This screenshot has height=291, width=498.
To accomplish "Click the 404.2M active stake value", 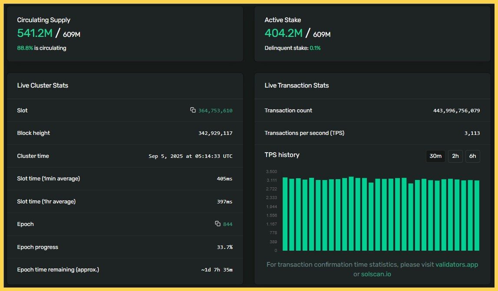I will pos(284,33).
